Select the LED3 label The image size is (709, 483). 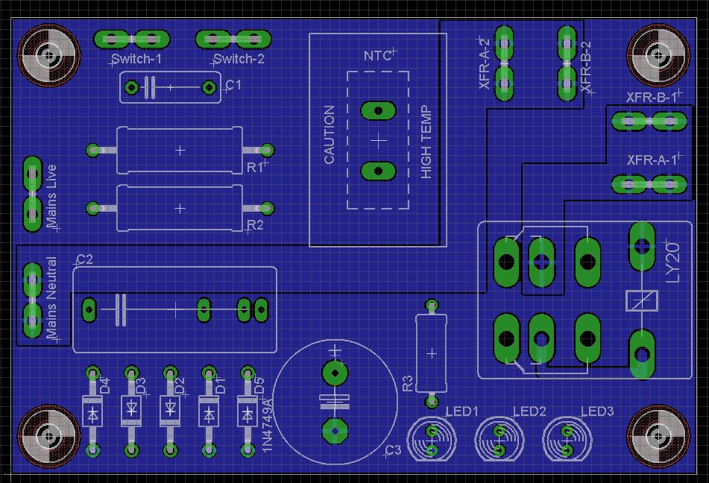coord(597,411)
